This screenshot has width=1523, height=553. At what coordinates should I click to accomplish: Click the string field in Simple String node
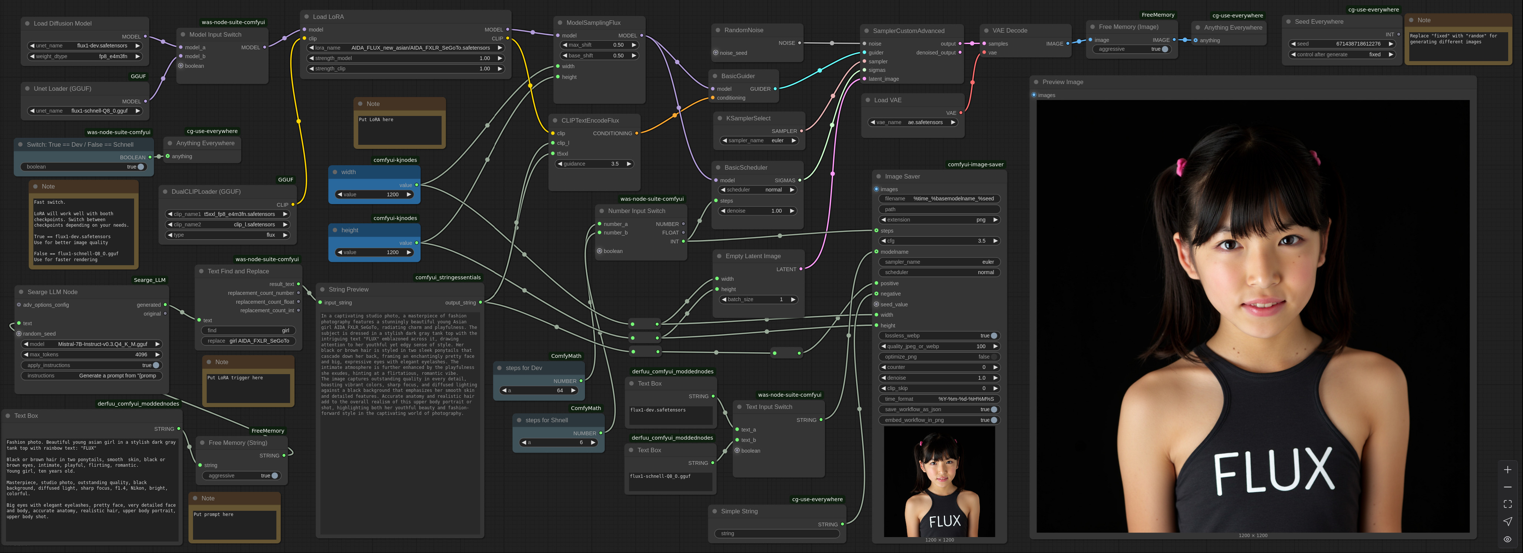pos(777,533)
